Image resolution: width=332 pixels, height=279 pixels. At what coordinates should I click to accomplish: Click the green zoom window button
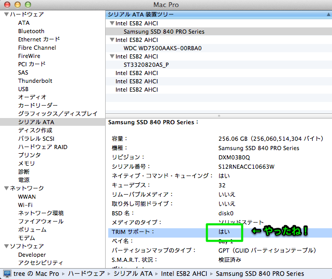pos(28,5)
